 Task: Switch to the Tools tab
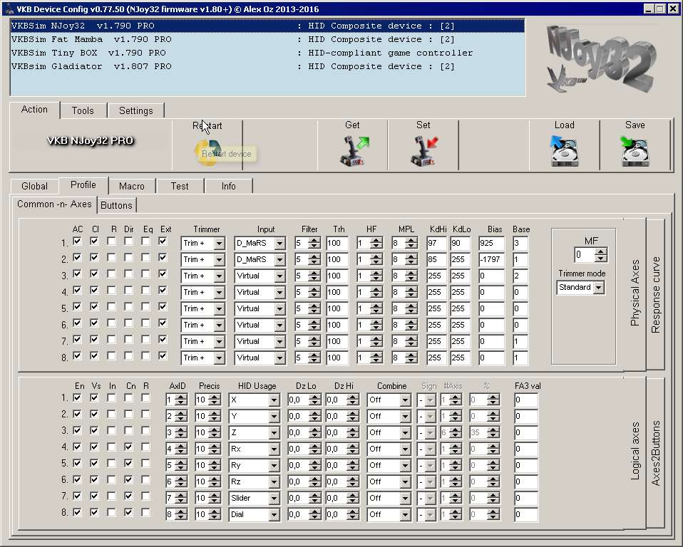(83, 110)
